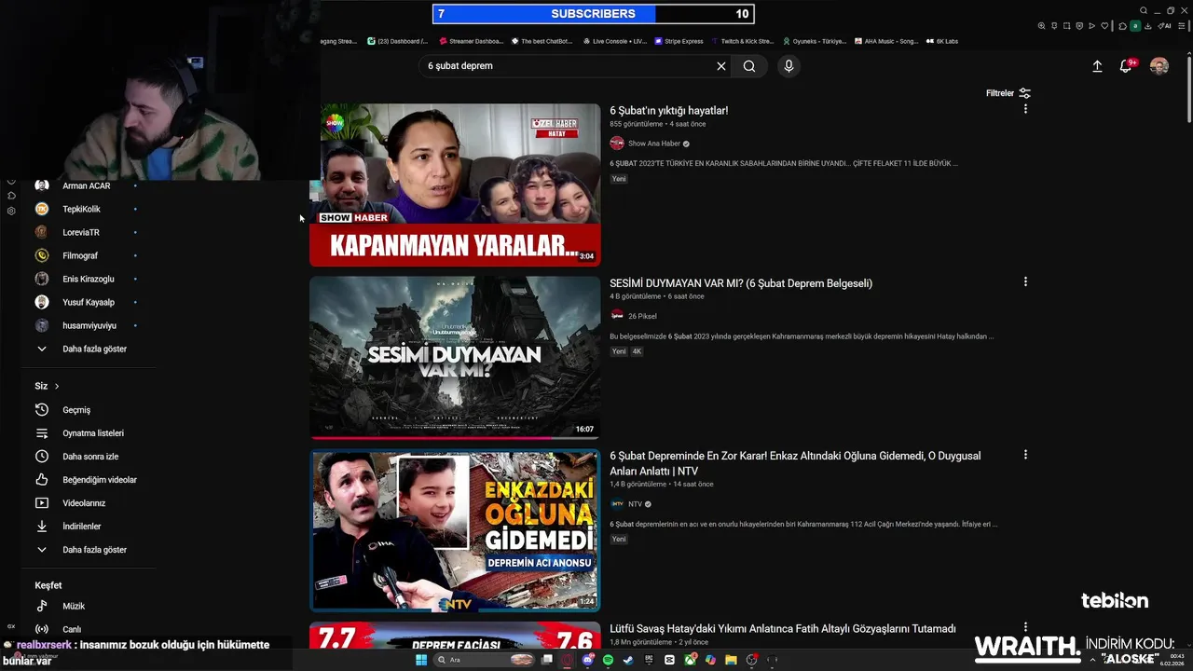Open the SESİMİ DUYMAYAN VAR MI thumbnail
This screenshot has width=1193, height=671.
pyautogui.click(x=455, y=357)
